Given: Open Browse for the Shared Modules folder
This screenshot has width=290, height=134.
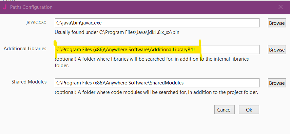Looking at the screenshot, I should tap(277, 83).
